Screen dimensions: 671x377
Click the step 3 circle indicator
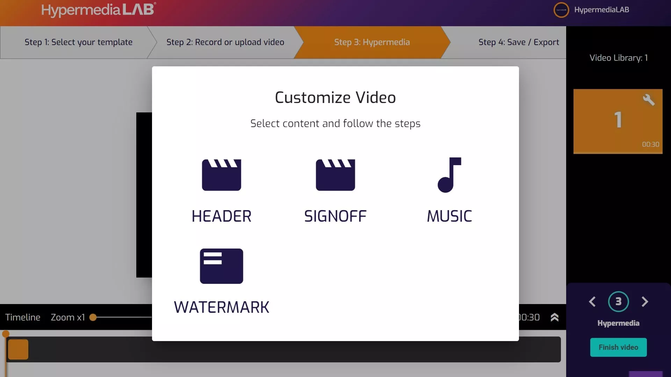(618, 302)
